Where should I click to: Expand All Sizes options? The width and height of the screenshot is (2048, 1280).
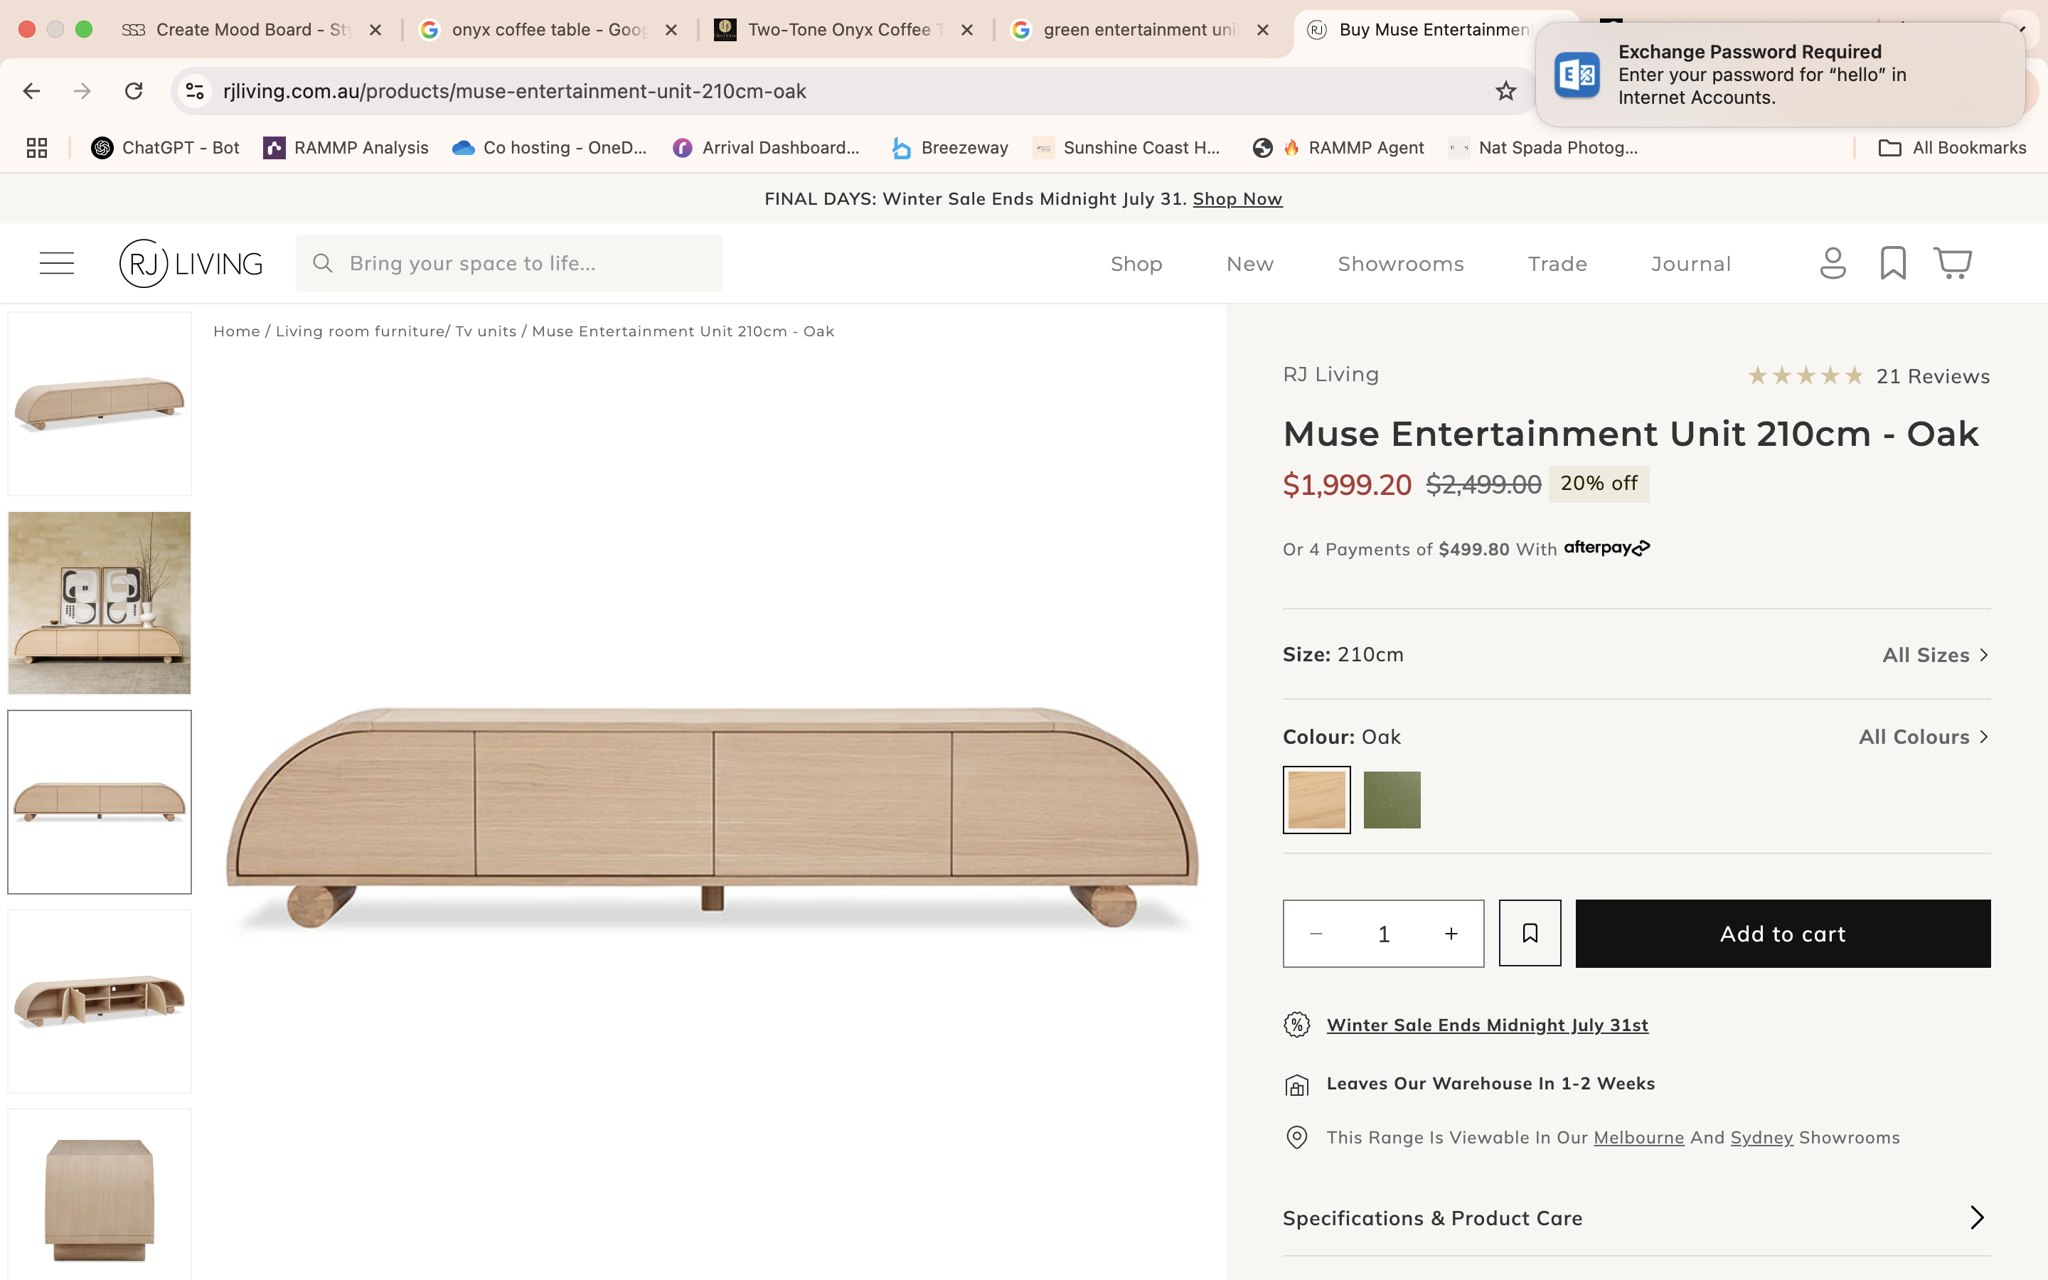pyautogui.click(x=1936, y=655)
